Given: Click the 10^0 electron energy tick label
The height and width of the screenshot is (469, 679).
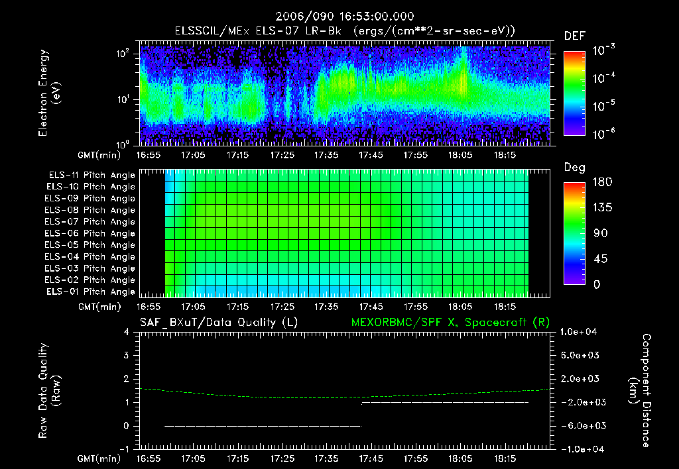Looking at the screenshot, I should [x=123, y=144].
